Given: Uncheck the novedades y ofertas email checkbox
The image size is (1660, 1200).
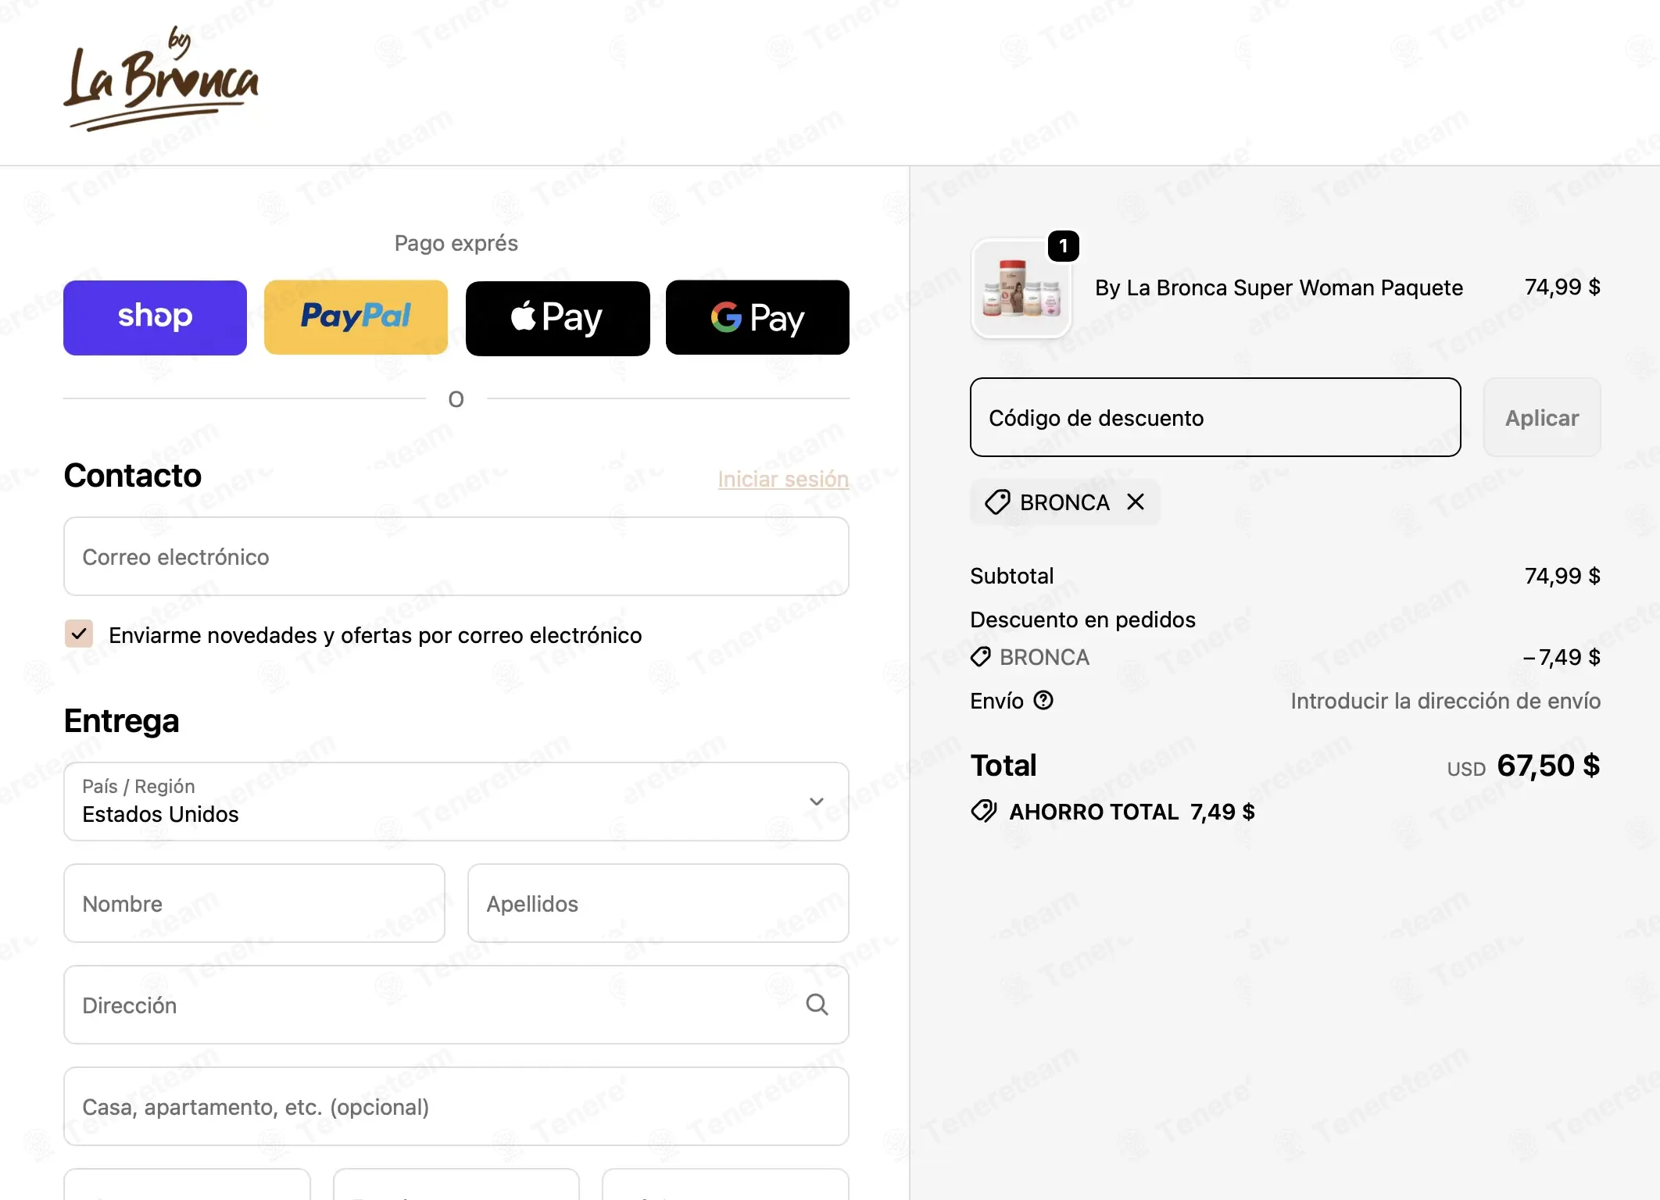Looking at the screenshot, I should pos(79,634).
